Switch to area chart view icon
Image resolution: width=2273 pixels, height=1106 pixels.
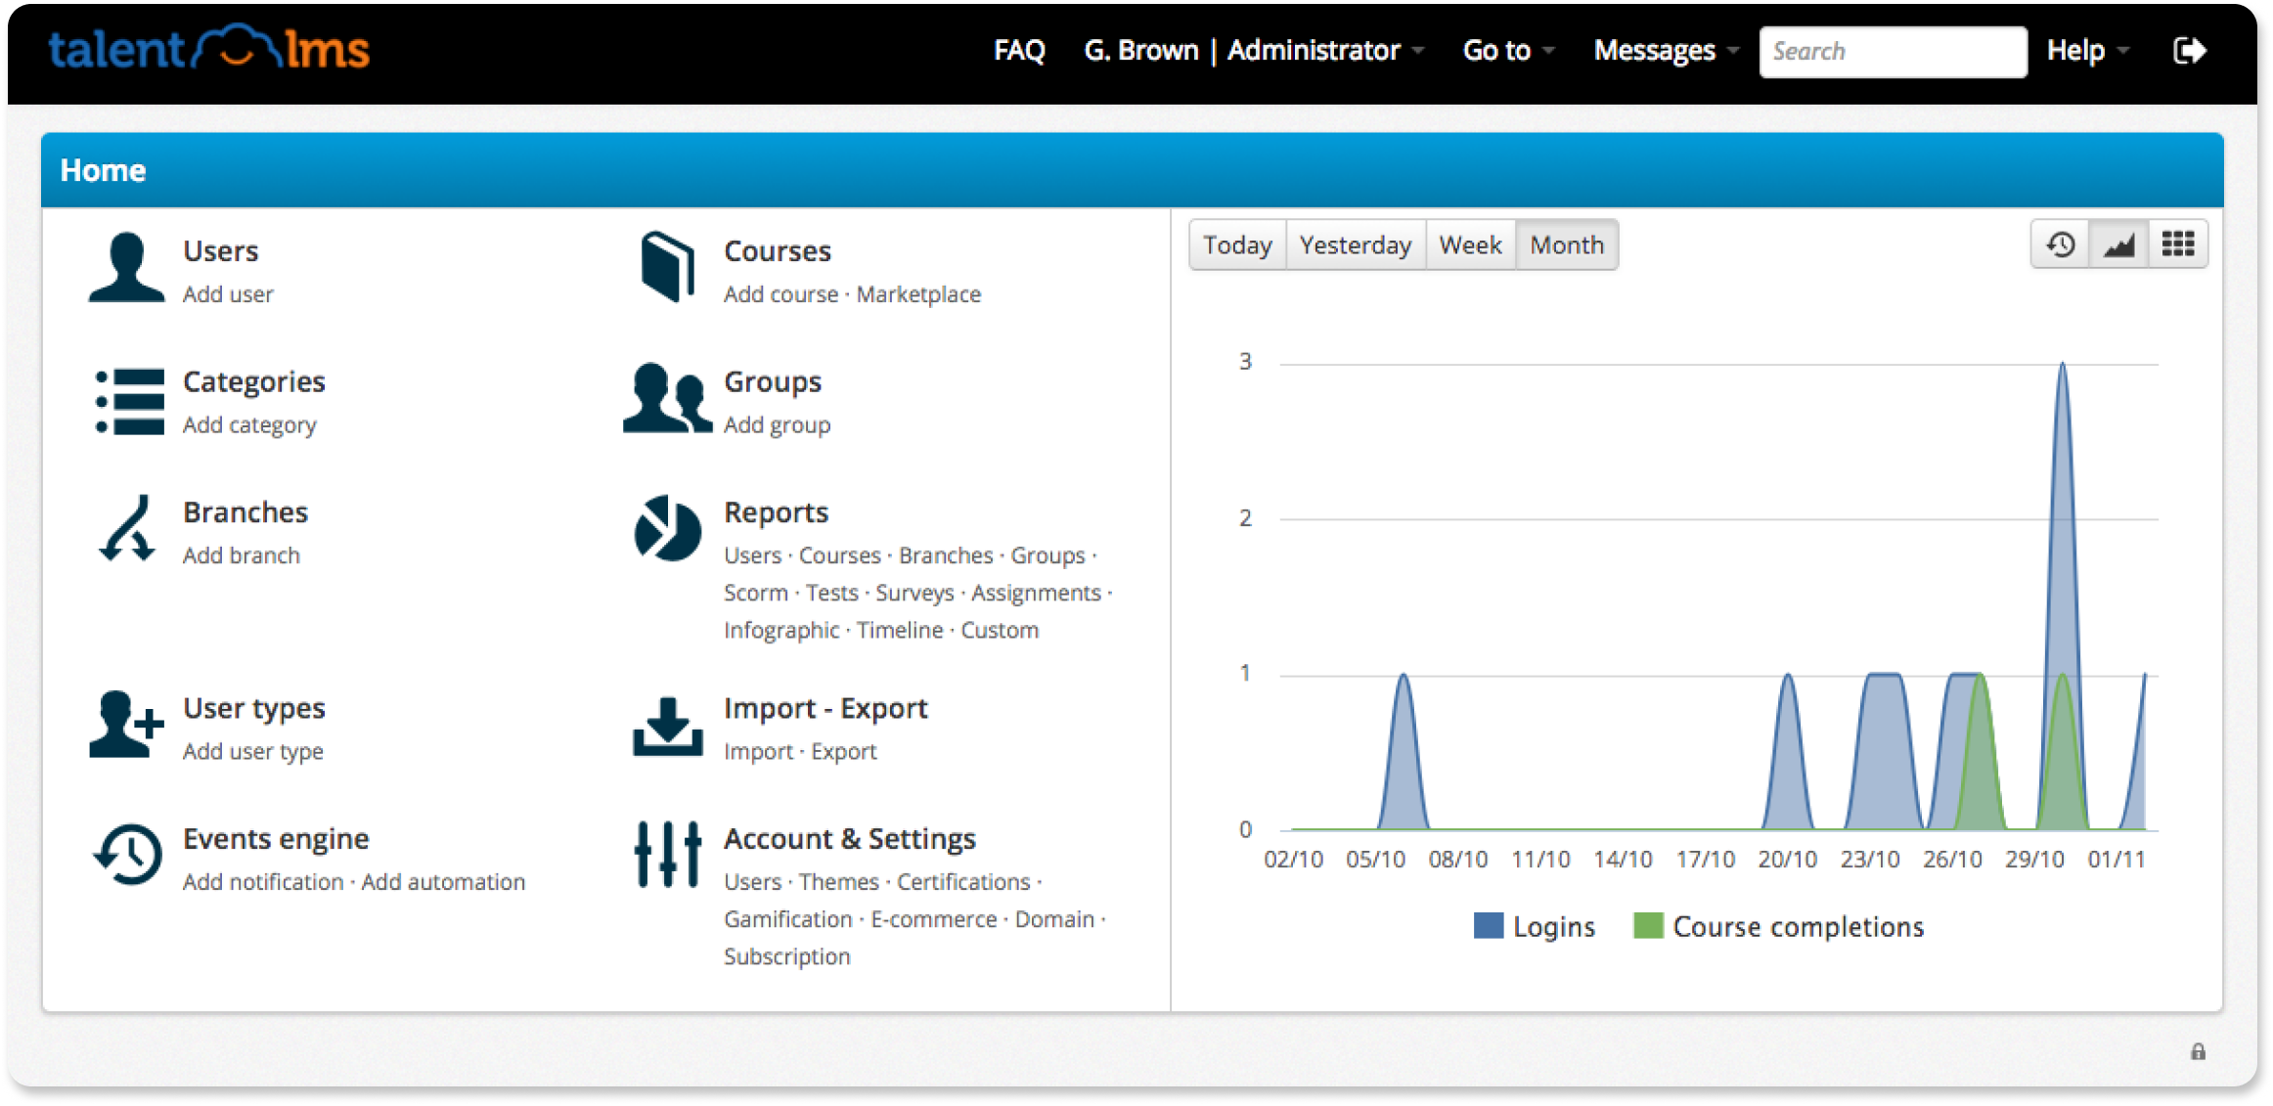pyautogui.click(x=2118, y=244)
